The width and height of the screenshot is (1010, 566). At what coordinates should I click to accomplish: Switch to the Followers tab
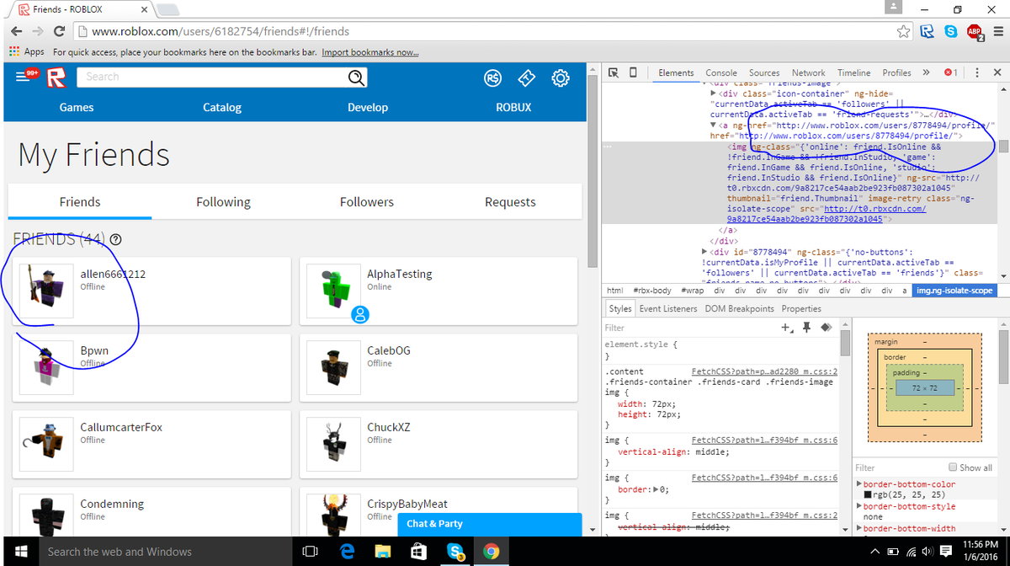pos(367,202)
